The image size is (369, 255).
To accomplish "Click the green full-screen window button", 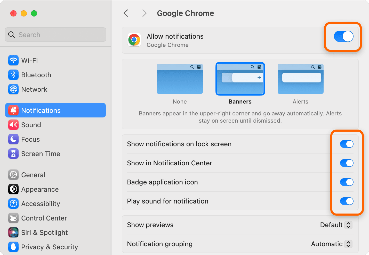I will click(x=34, y=13).
